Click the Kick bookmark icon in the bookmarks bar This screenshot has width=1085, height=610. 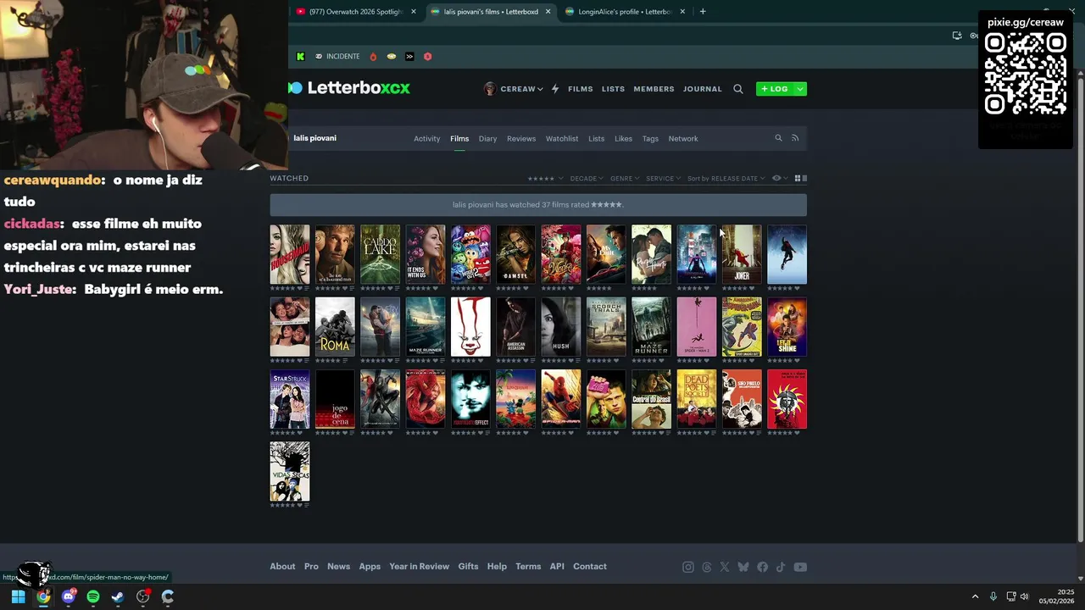point(300,57)
